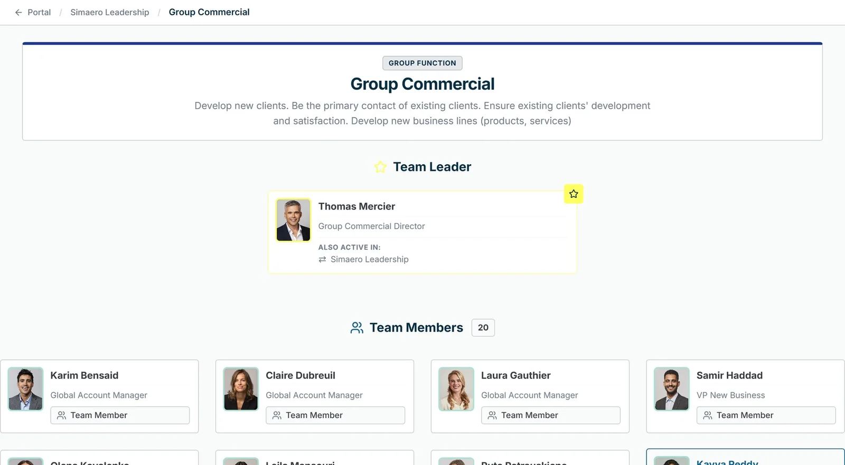Select Group Commercial breadcrumb

(209, 12)
